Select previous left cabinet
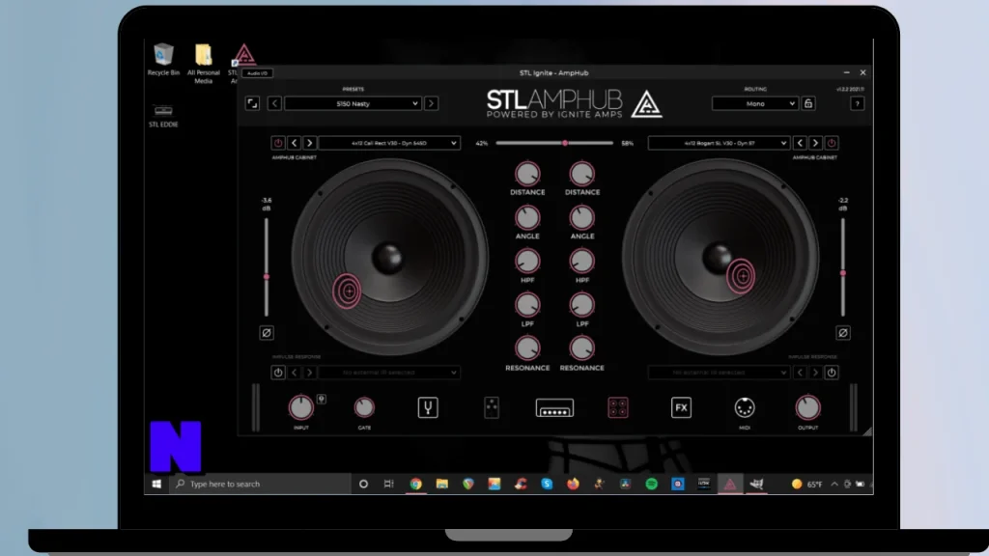 [x=294, y=143]
